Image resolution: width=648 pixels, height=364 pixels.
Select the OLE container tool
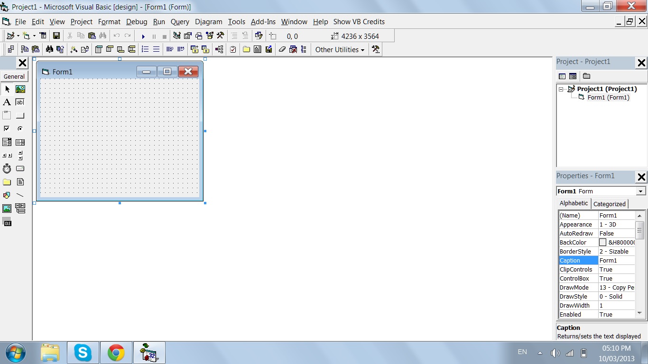pos(7,222)
